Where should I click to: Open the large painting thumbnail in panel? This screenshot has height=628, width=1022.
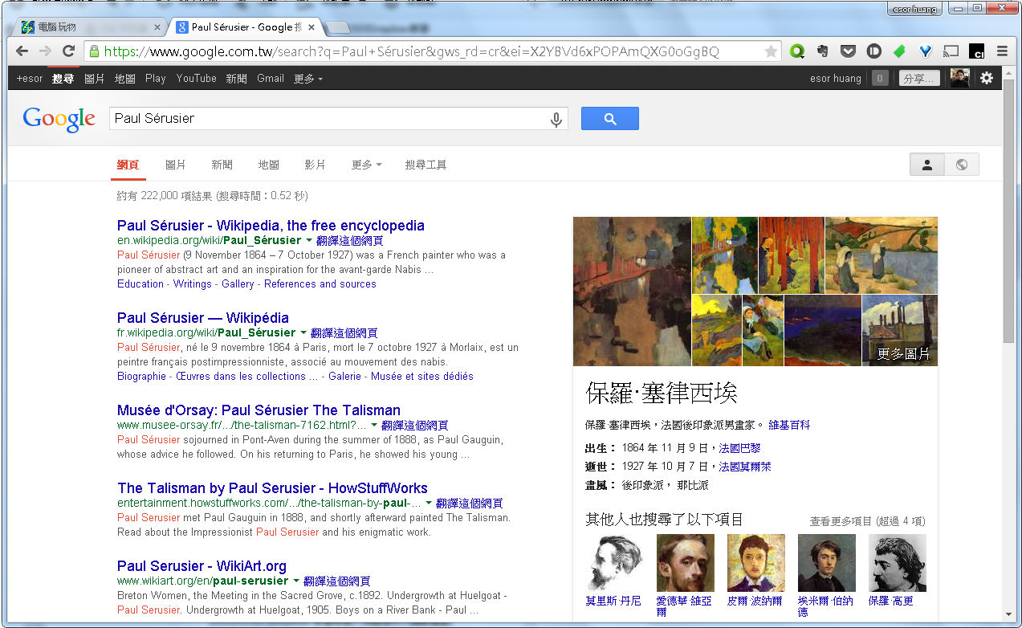coord(632,292)
